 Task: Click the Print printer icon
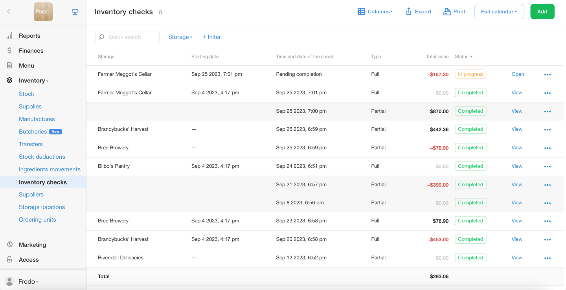pos(447,11)
